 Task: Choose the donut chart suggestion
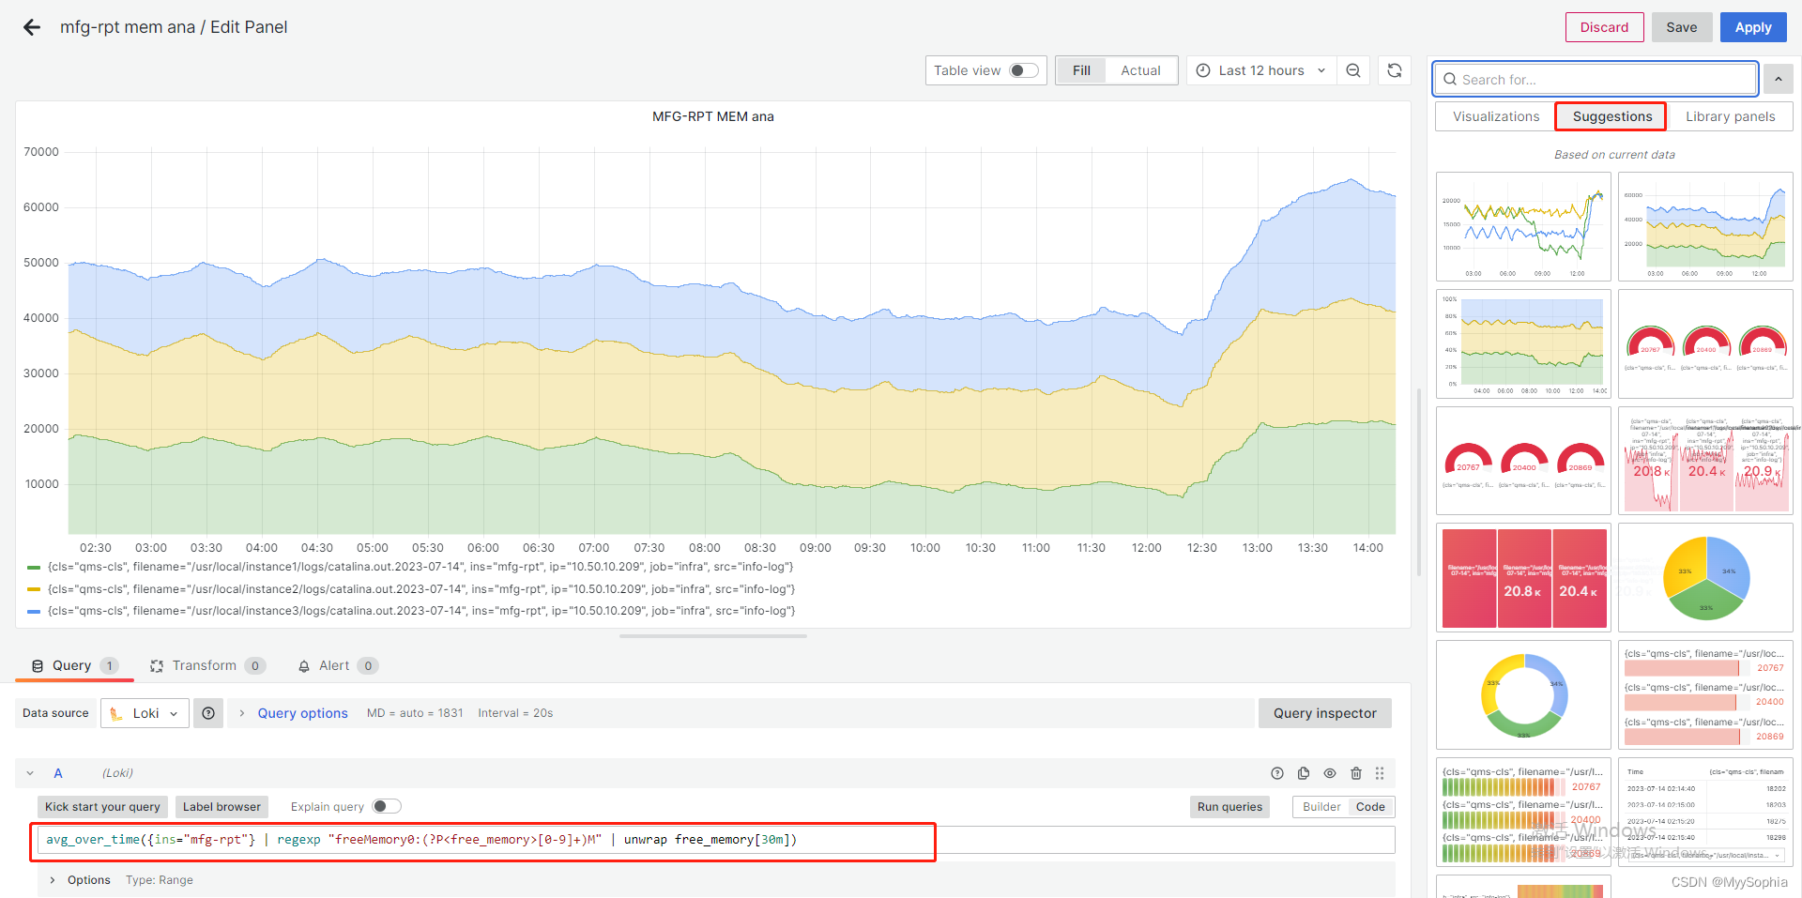(1523, 694)
